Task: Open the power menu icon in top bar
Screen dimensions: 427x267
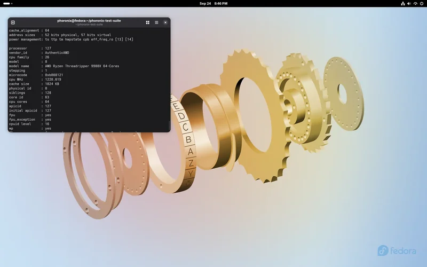Action: click(422, 4)
